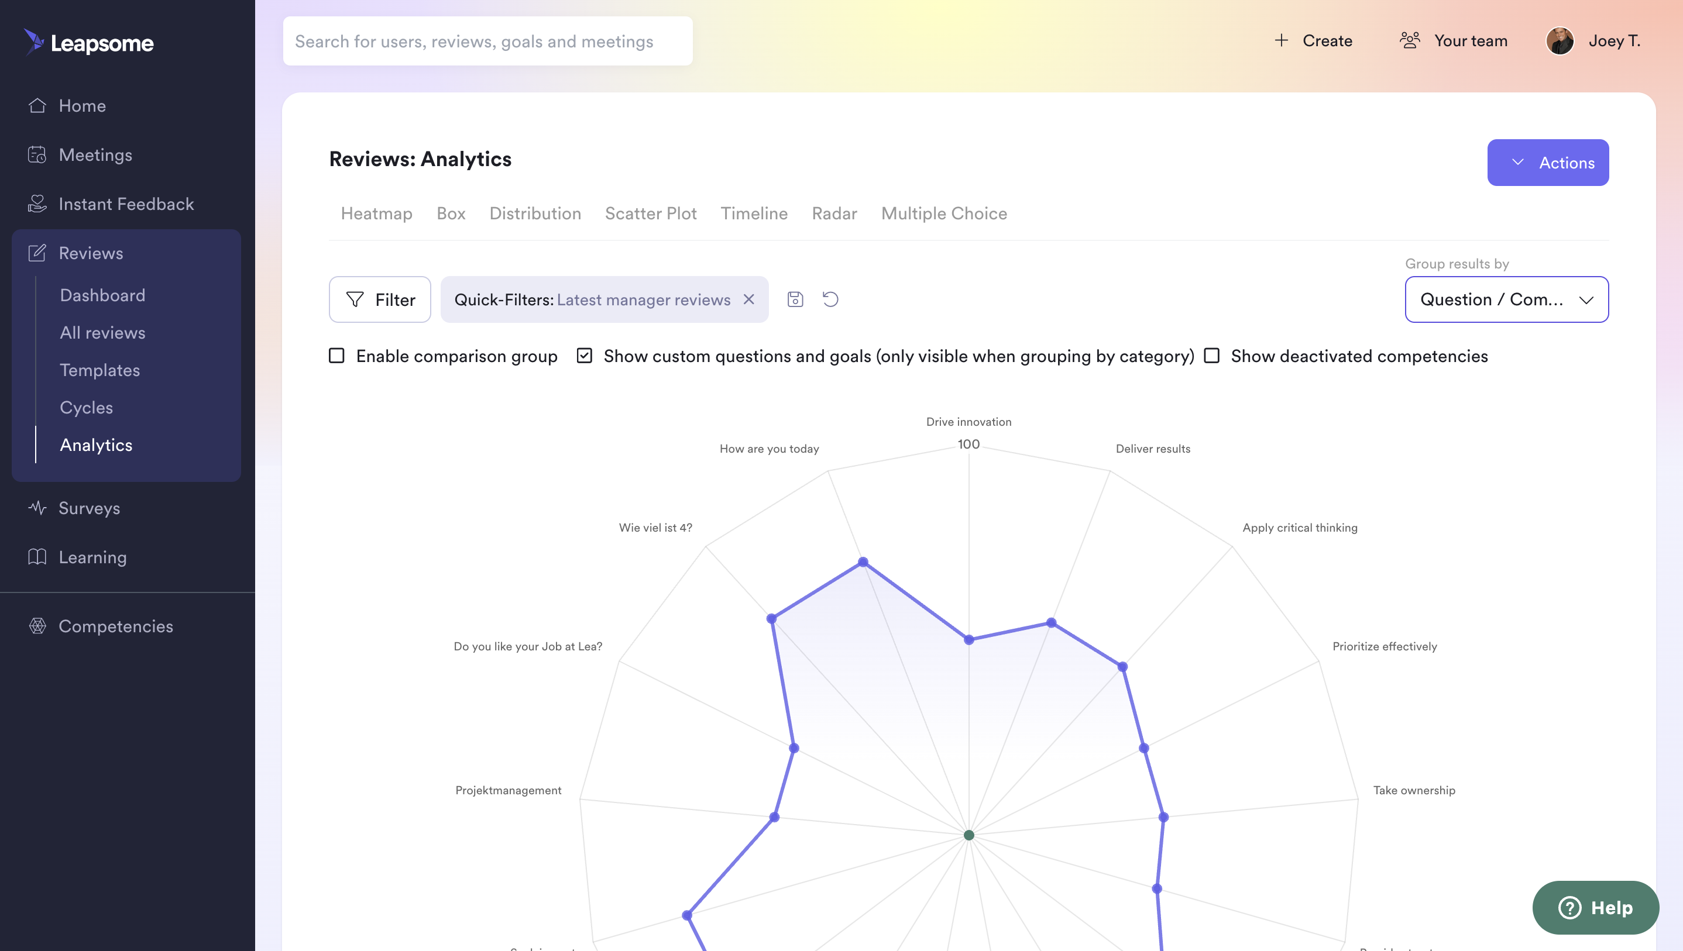1683x951 pixels.
Task: Open Meetings via the calendar icon
Action: (x=37, y=154)
